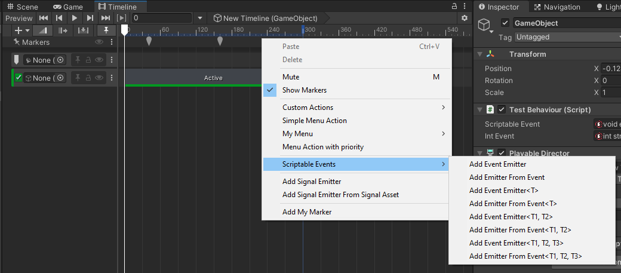Switch to the Navigation tab
The width and height of the screenshot is (621, 273).
tap(557, 7)
